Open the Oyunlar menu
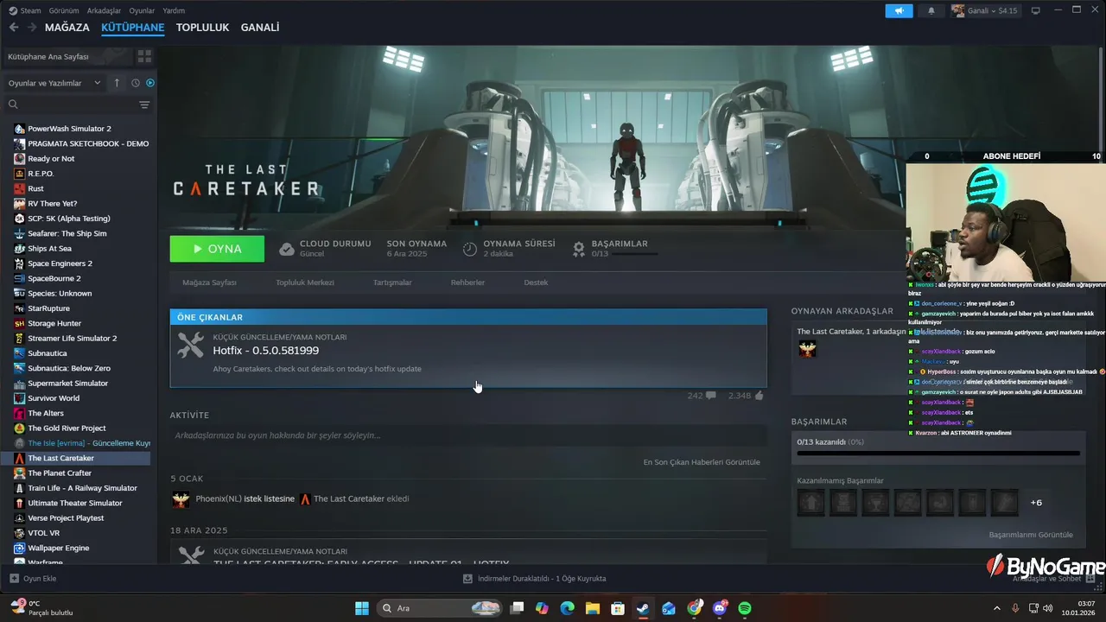Viewport: 1106px width, 622px height. click(142, 10)
